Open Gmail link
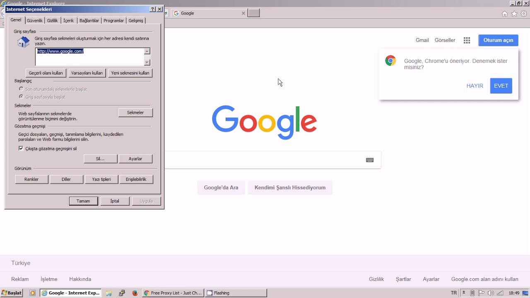 point(422,40)
